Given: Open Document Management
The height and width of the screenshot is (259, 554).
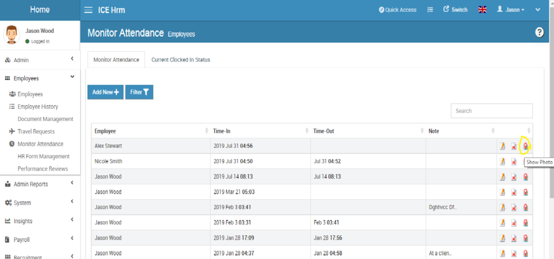Looking at the screenshot, I should pyautogui.click(x=45, y=119).
